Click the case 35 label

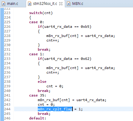pos(37,95)
